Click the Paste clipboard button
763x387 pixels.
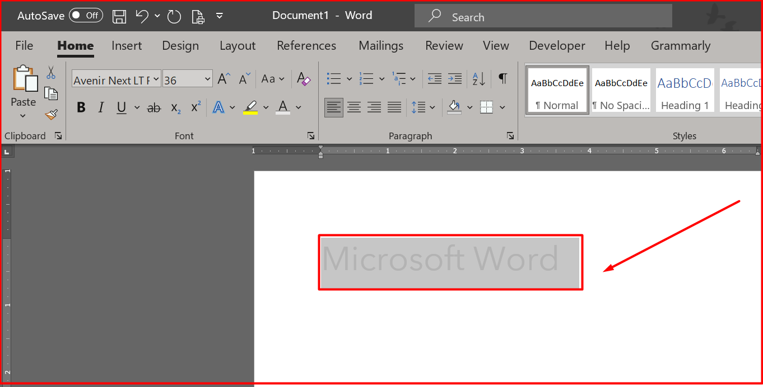coord(25,79)
